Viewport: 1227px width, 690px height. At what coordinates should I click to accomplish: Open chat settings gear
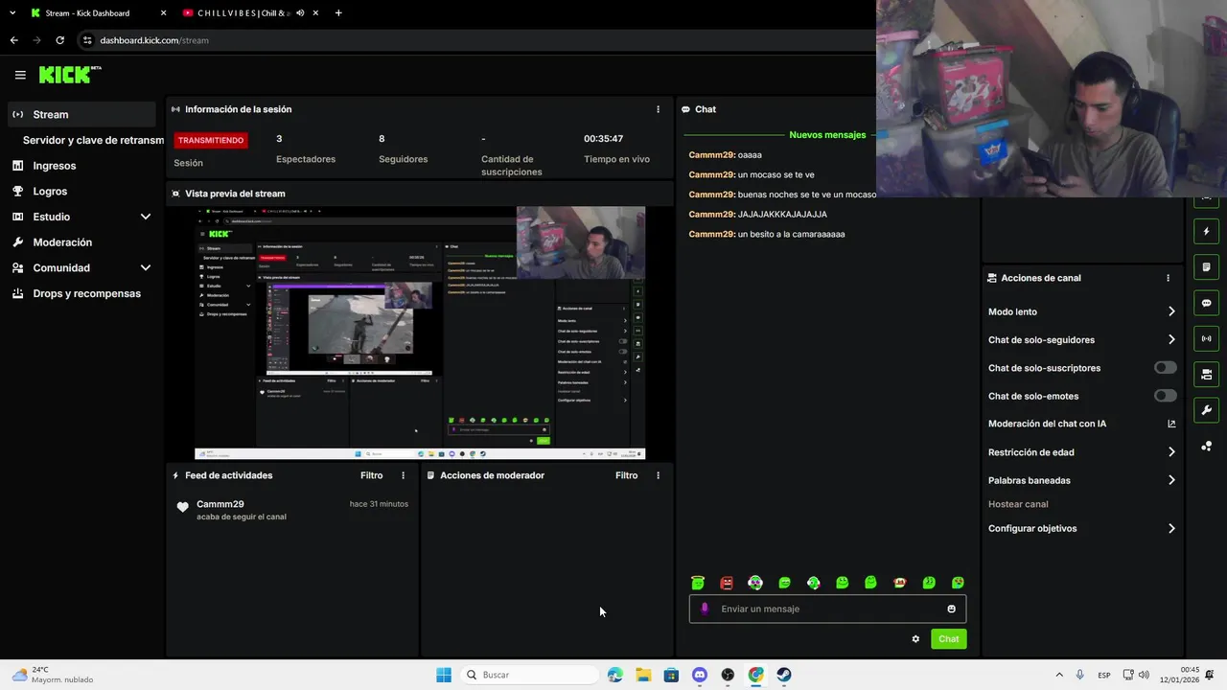[915, 639]
